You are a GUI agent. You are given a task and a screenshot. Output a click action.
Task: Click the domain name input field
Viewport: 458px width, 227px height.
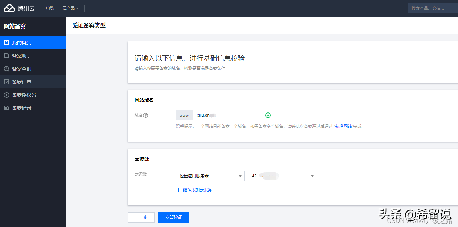227,115
